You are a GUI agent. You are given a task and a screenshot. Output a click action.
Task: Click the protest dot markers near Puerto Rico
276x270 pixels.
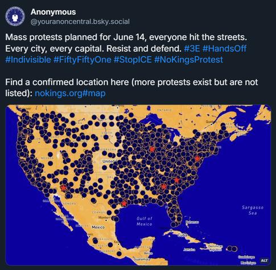[x=232, y=248]
